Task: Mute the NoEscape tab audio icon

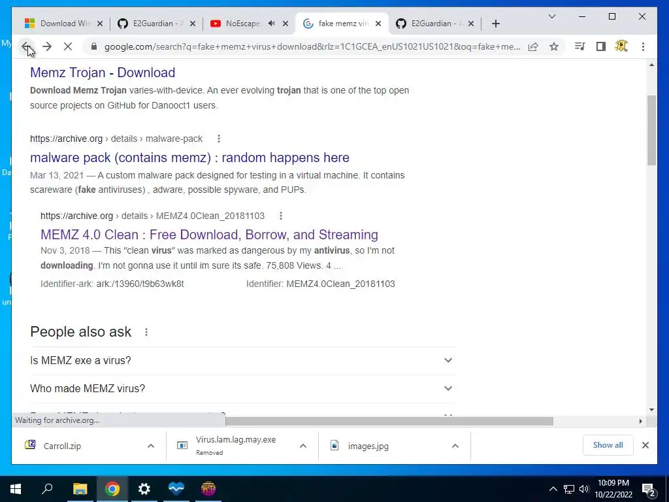Action: coord(271,24)
